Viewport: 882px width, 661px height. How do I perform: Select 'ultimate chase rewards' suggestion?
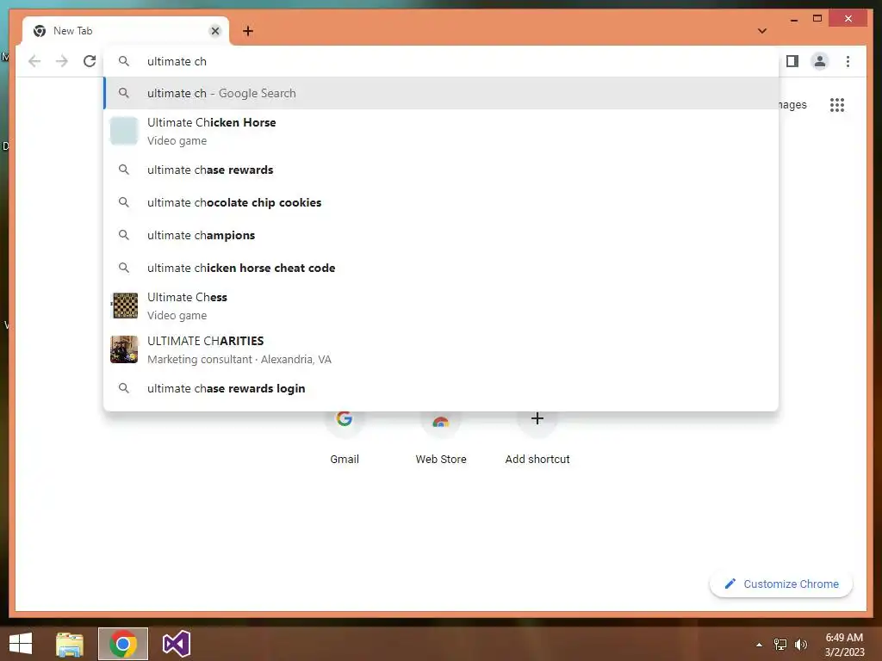441,170
